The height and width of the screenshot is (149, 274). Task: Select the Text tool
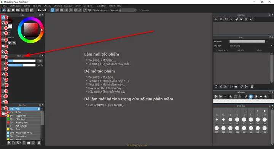3,91
